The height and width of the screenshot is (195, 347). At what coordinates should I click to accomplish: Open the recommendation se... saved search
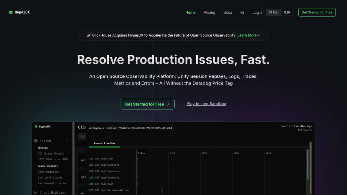pyautogui.click(x=53, y=183)
